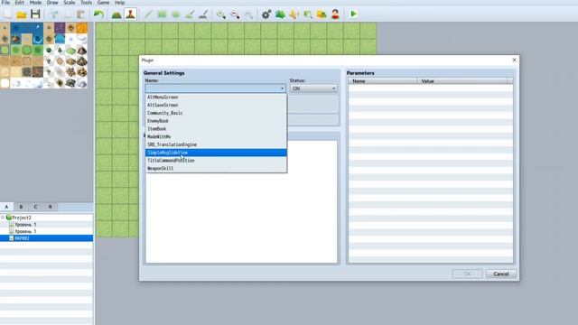Image resolution: width=578 pixels, height=325 pixels.
Task: Click the plugin Help text area
Action: (241, 201)
